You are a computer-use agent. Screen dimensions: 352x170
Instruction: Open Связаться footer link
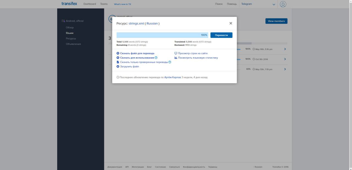pyautogui.click(x=174, y=167)
